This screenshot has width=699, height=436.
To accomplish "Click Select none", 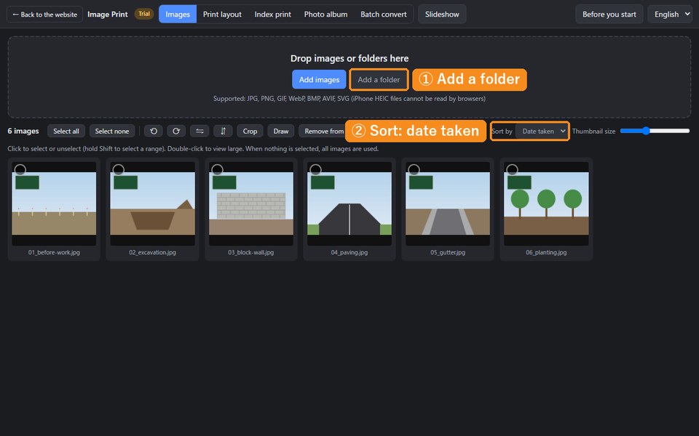I will coord(112,131).
